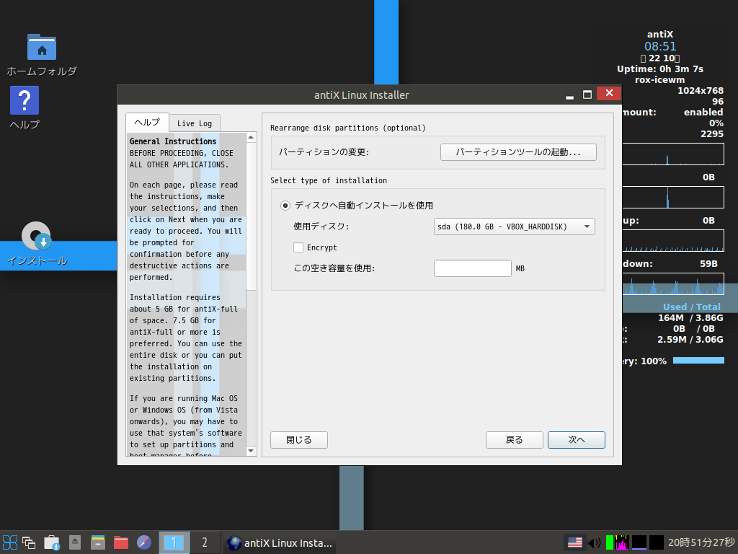Launch the partition tool button
The width and height of the screenshot is (738, 554).
[518, 152]
